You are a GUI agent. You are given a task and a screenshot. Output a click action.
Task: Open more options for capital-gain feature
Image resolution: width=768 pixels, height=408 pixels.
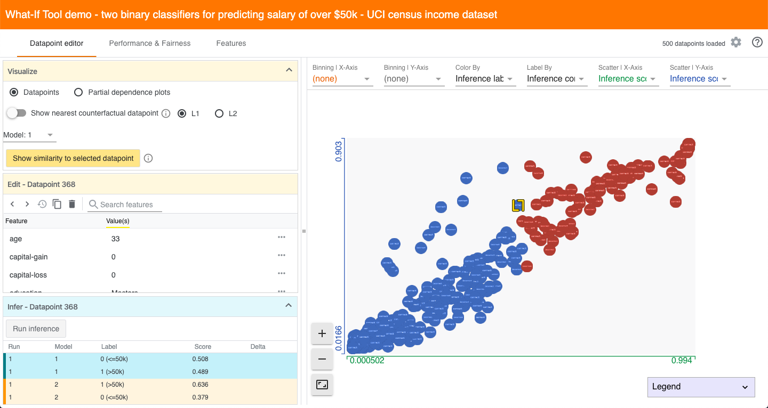(x=282, y=256)
